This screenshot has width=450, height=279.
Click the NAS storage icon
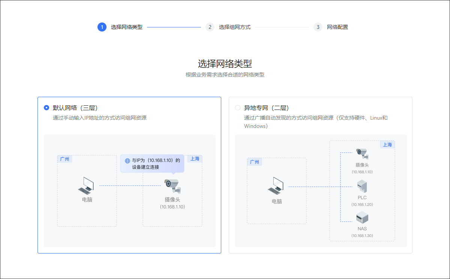pos(362,217)
